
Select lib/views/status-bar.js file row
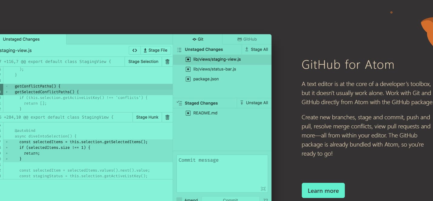pyautogui.click(x=222, y=69)
